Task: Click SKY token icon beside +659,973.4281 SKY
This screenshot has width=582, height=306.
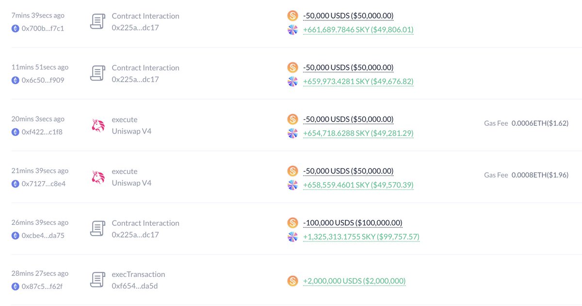Action: pos(292,82)
